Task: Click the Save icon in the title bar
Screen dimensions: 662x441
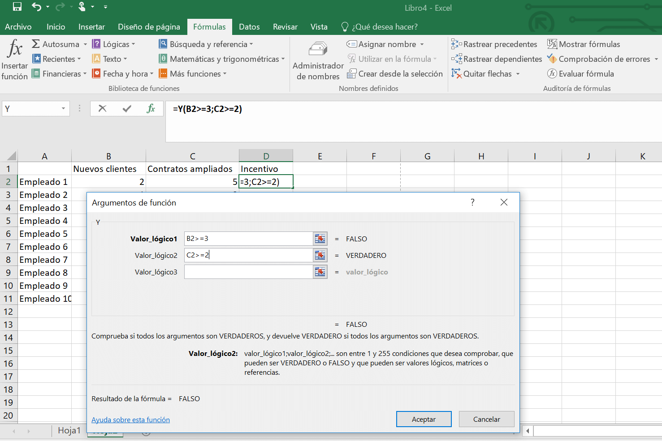Action: pyautogui.click(x=17, y=7)
